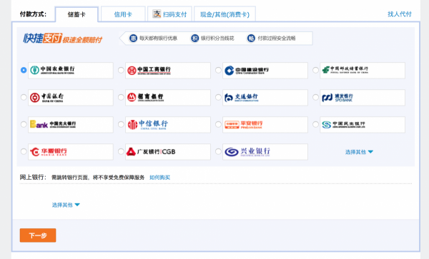Switch to the 储蓄卡 tab
The image size is (429, 259).
tap(77, 14)
